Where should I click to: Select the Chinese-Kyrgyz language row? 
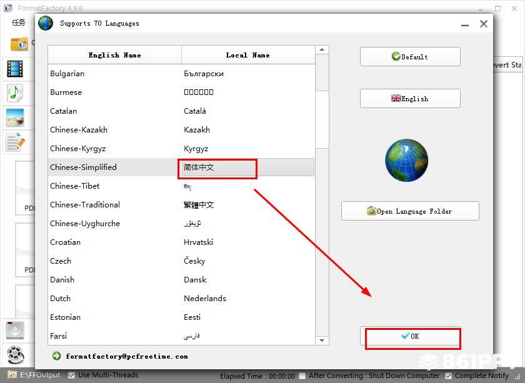pos(181,149)
